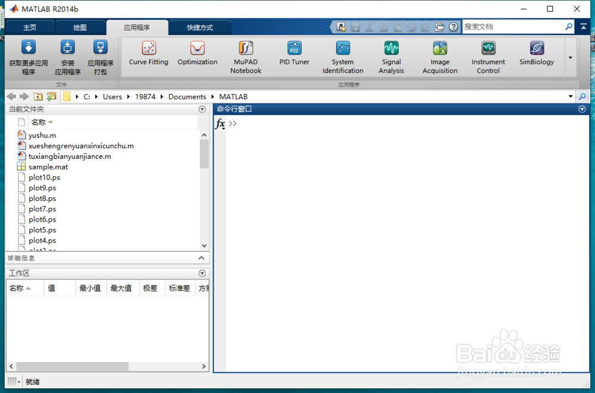595x393 pixels.
Task: Click the cut scissors toolbar icon
Action: [369, 27]
